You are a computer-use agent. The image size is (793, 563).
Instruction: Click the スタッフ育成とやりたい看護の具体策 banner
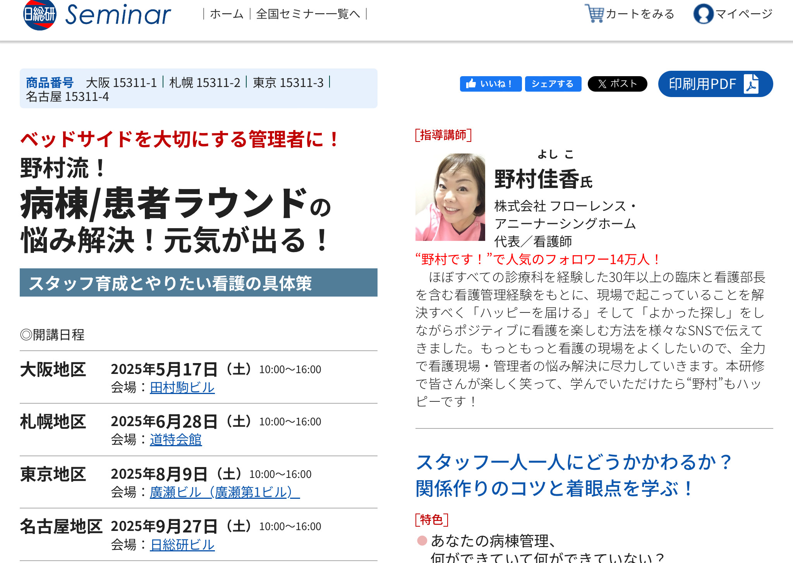(198, 283)
